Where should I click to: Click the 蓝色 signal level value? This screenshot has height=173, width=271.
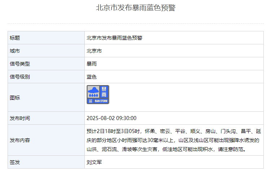[x=92, y=77]
